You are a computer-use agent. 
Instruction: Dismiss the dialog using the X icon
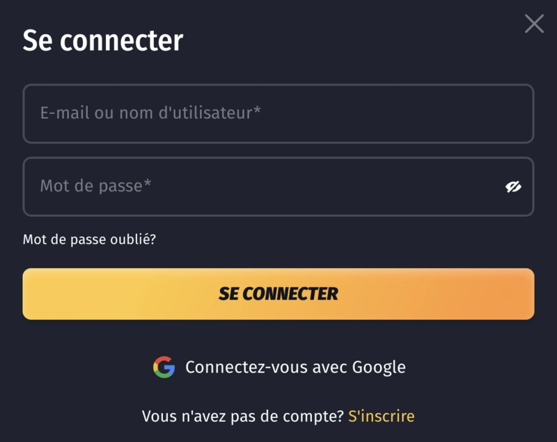point(534,24)
